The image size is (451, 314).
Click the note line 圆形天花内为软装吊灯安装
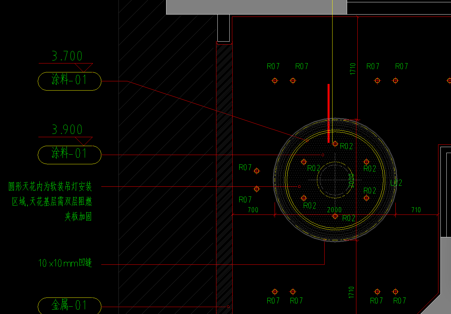point(50,187)
